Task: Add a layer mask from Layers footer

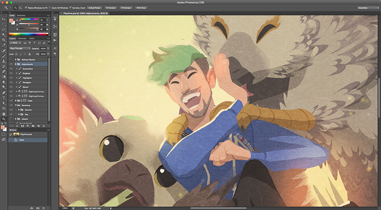Action: [x=22, y=126]
